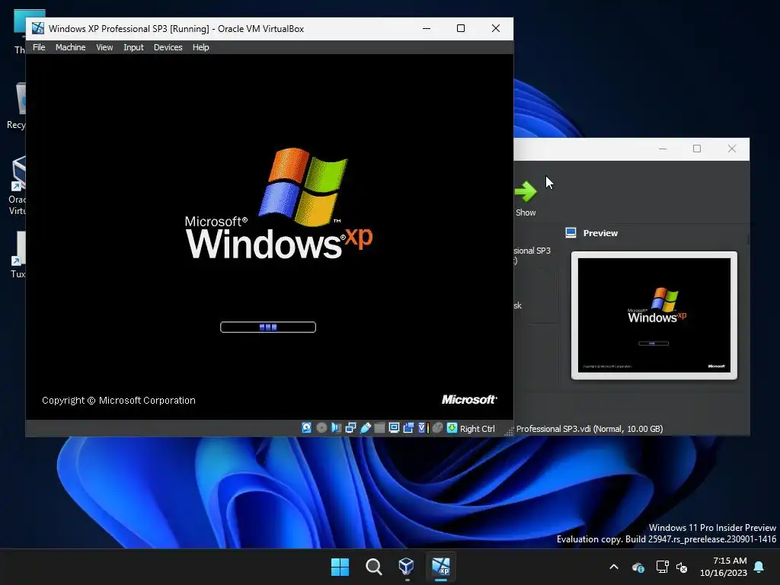Click the network adapters status icon
780x585 pixels.
pos(350,428)
